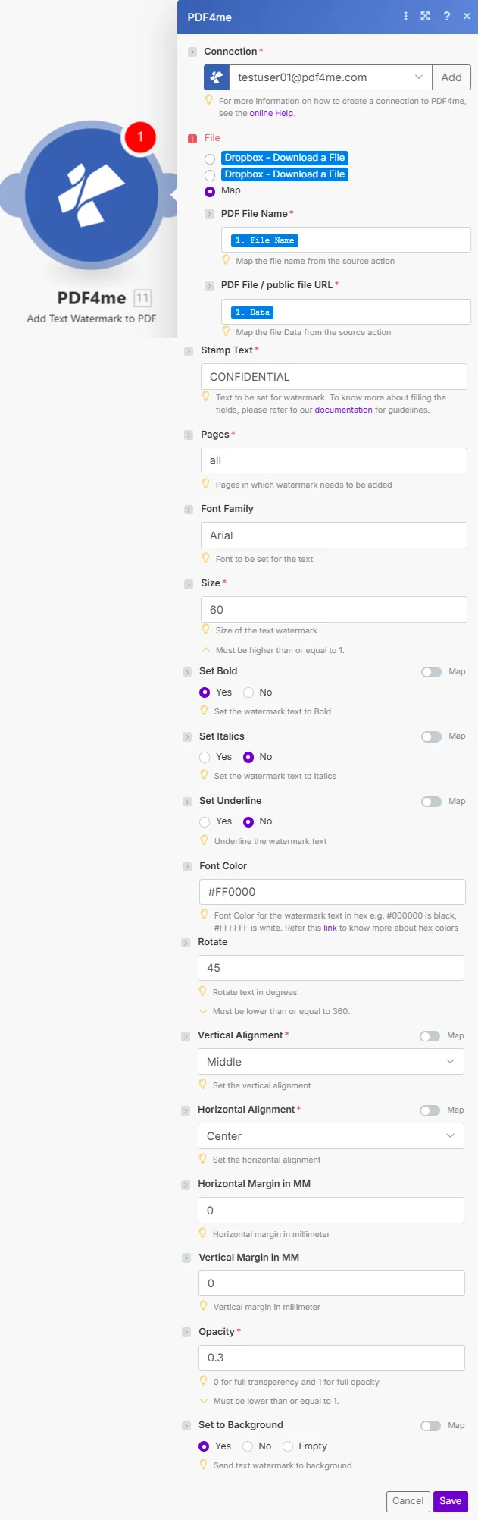The image size is (478, 1520).
Task: Click the expand panel icon in header
Action: click(x=426, y=16)
